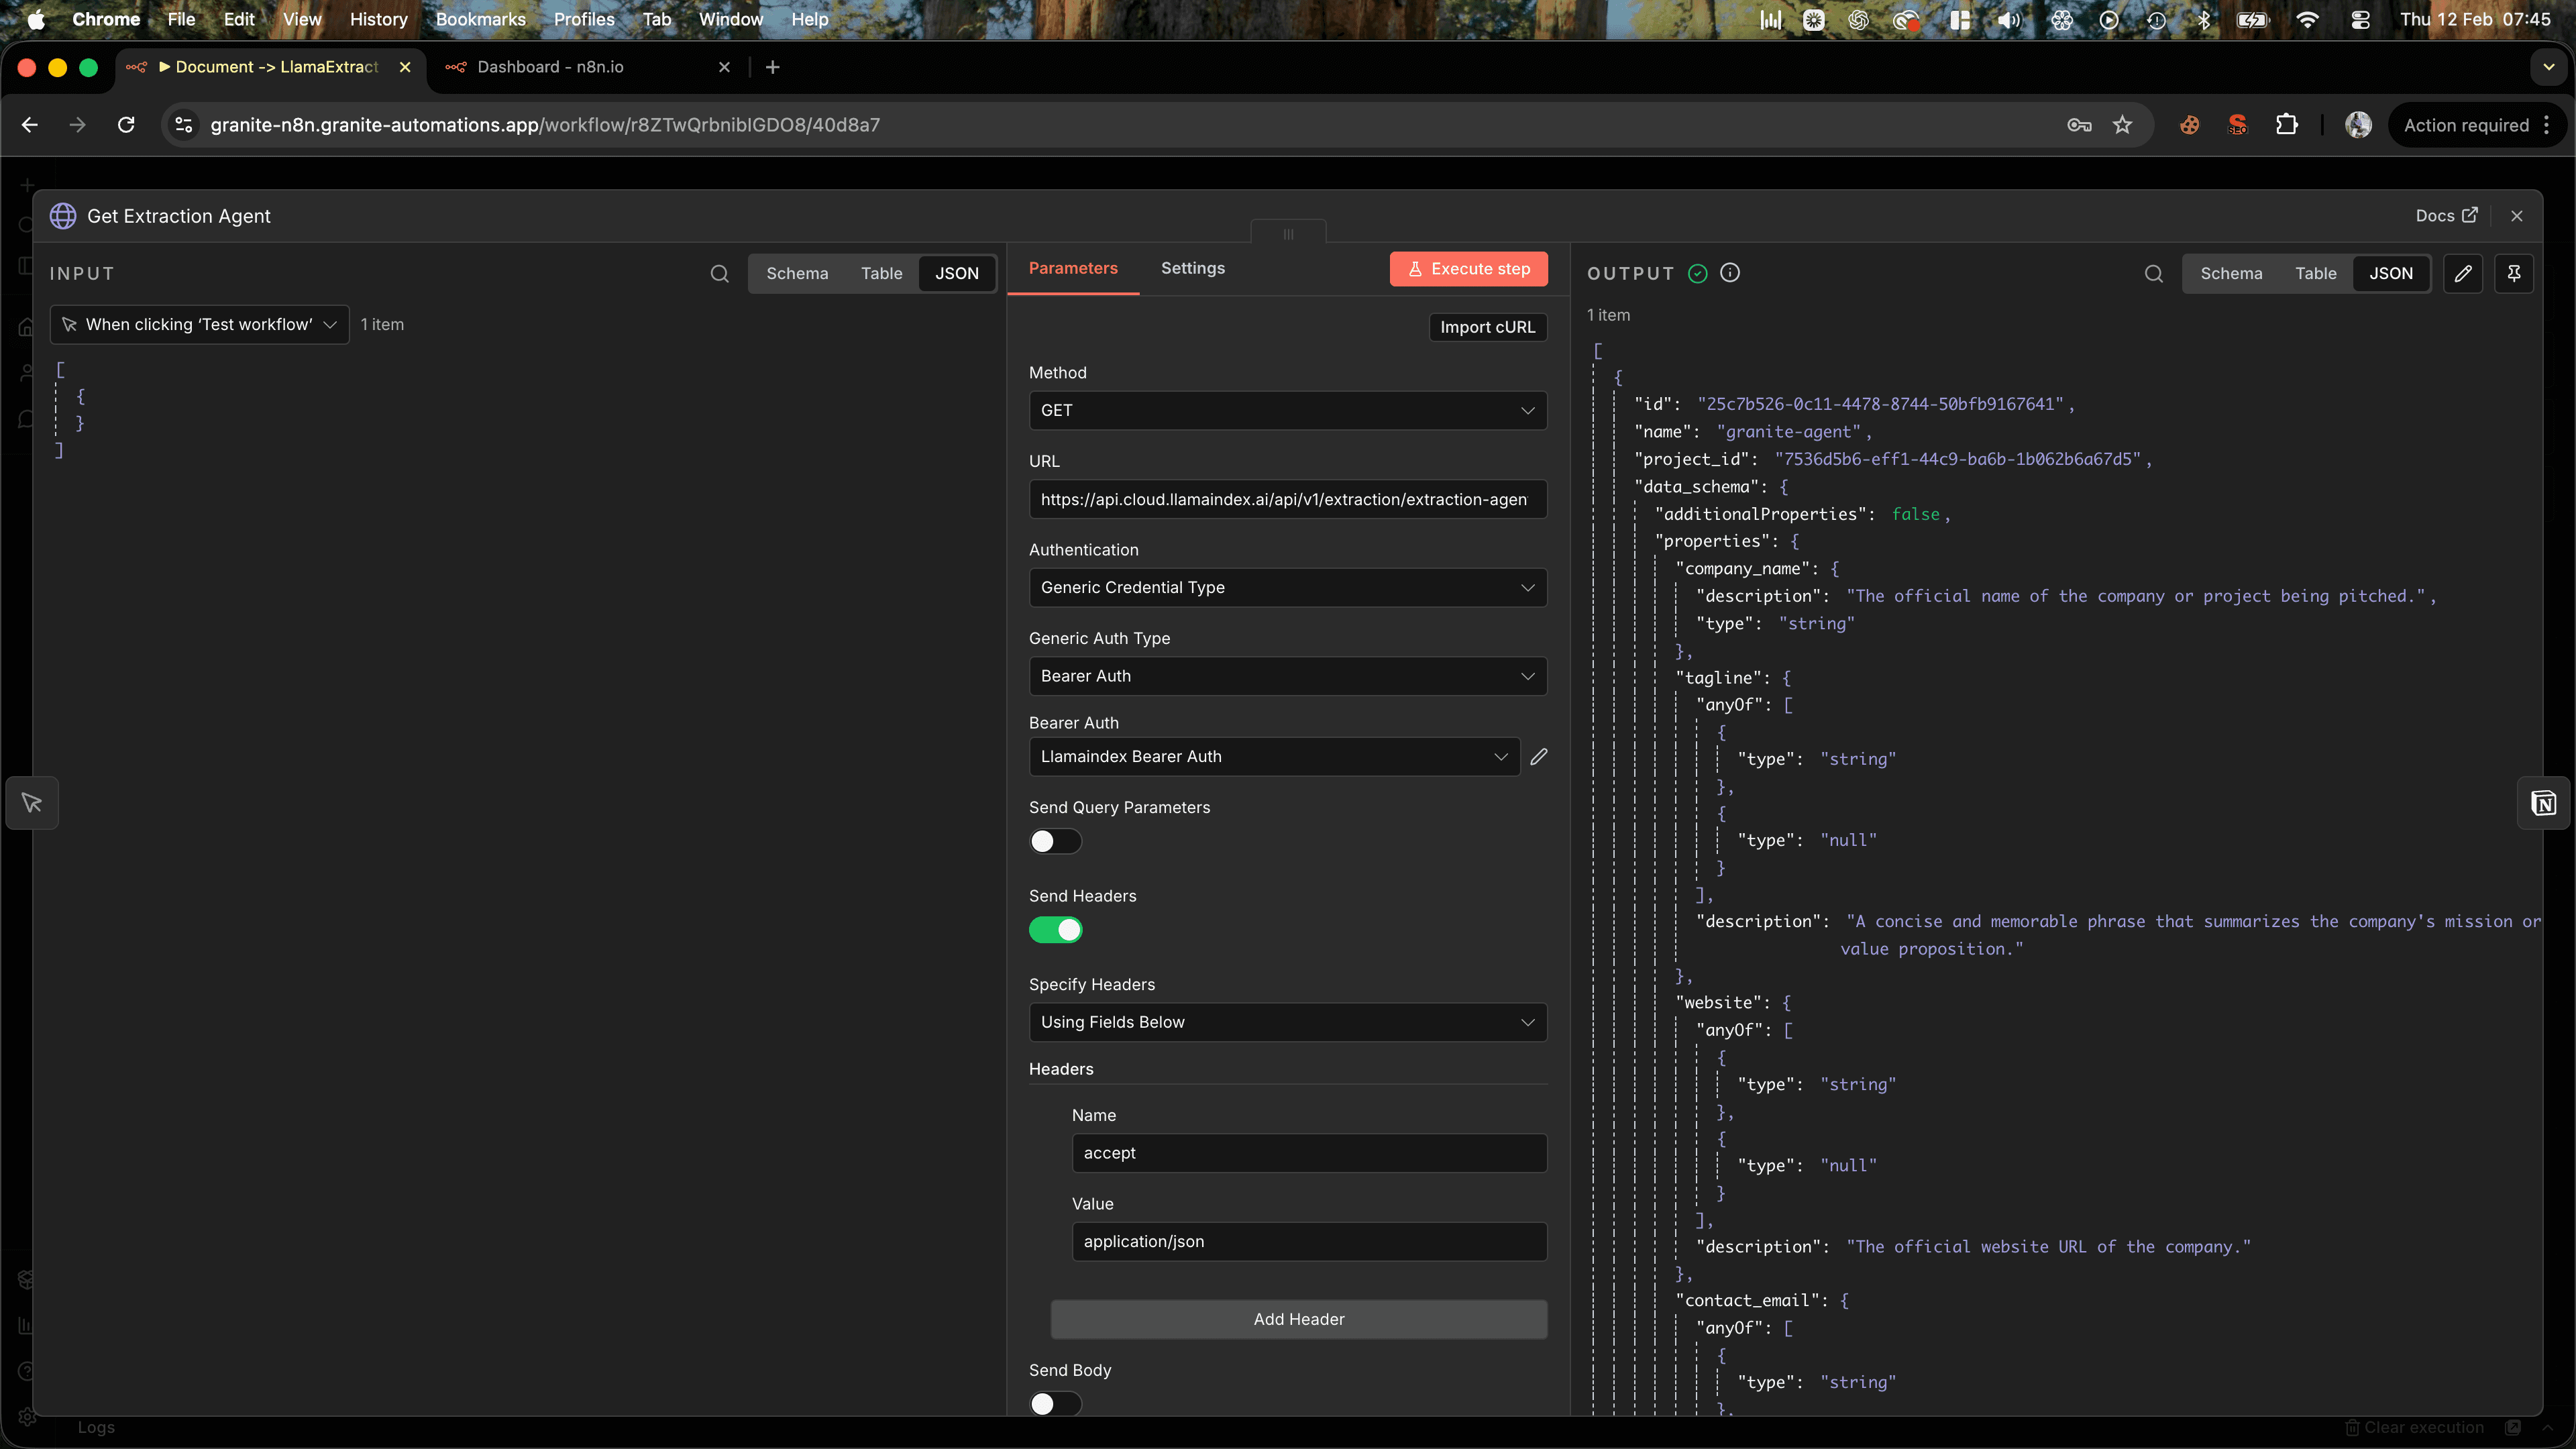2576x1449 pixels.
Task: Open the 'When clicking Test workflow' input selector
Action: point(198,324)
